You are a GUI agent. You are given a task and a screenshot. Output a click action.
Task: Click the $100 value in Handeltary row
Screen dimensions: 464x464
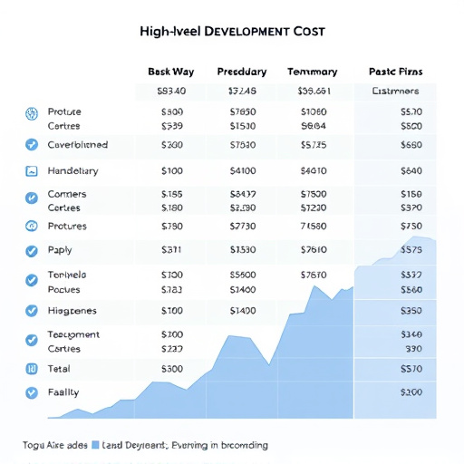[x=172, y=171]
